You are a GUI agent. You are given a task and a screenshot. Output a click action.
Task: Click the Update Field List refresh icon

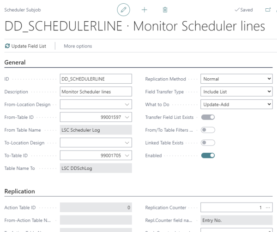point(7,46)
